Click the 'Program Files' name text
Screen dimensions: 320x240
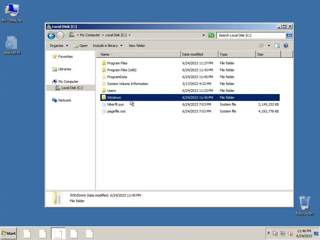click(x=117, y=63)
